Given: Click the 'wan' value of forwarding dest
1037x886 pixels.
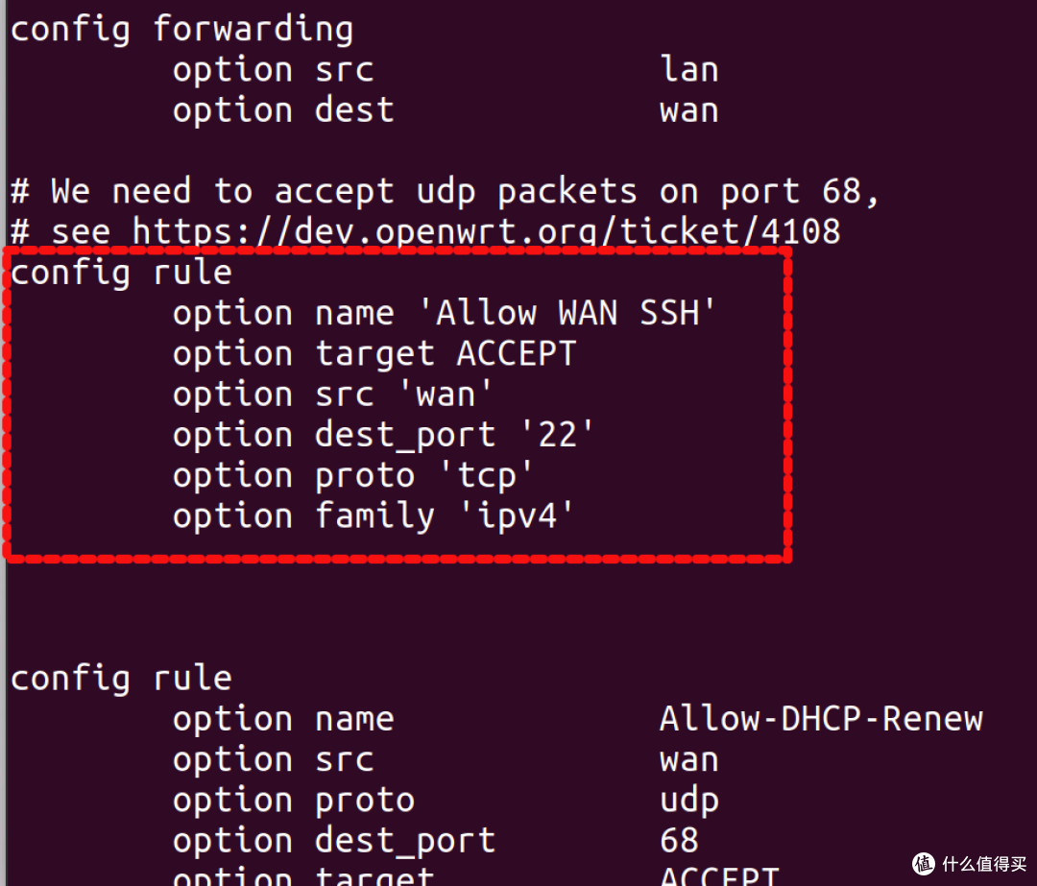Looking at the screenshot, I should [688, 110].
